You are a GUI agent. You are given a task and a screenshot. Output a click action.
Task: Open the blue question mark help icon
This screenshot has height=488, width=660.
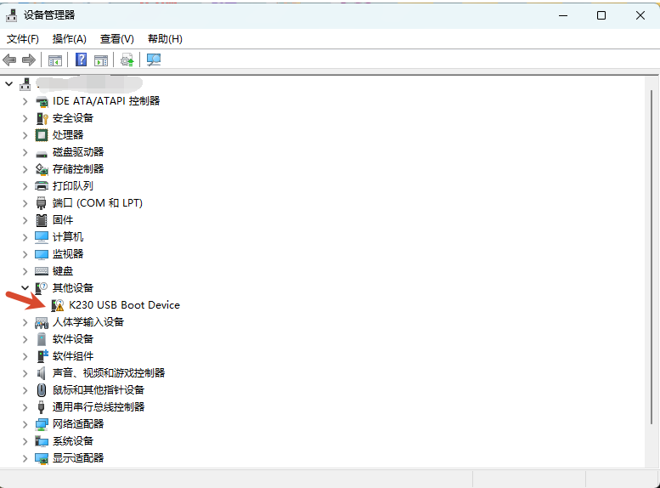(x=81, y=60)
